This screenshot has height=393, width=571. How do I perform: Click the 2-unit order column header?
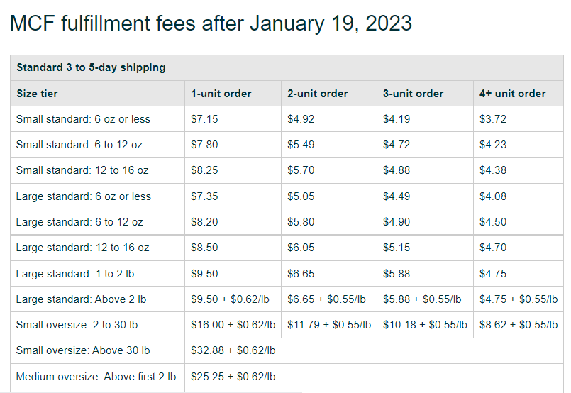click(318, 94)
